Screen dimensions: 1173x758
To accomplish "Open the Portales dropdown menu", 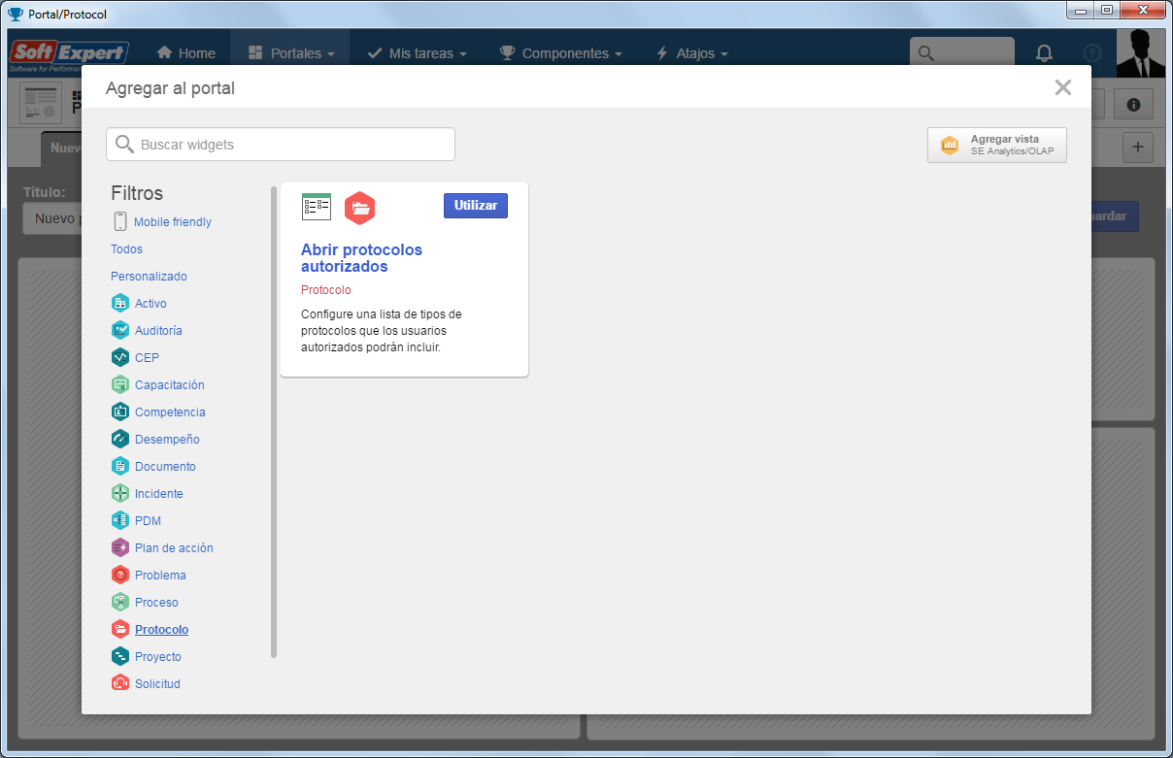I will pyautogui.click(x=290, y=53).
